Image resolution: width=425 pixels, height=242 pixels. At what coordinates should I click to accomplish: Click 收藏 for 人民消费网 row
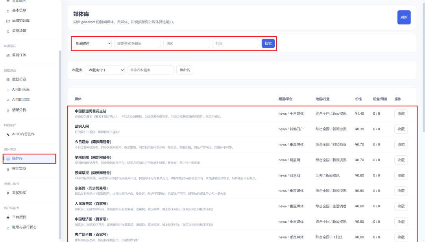[x=401, y=206]
